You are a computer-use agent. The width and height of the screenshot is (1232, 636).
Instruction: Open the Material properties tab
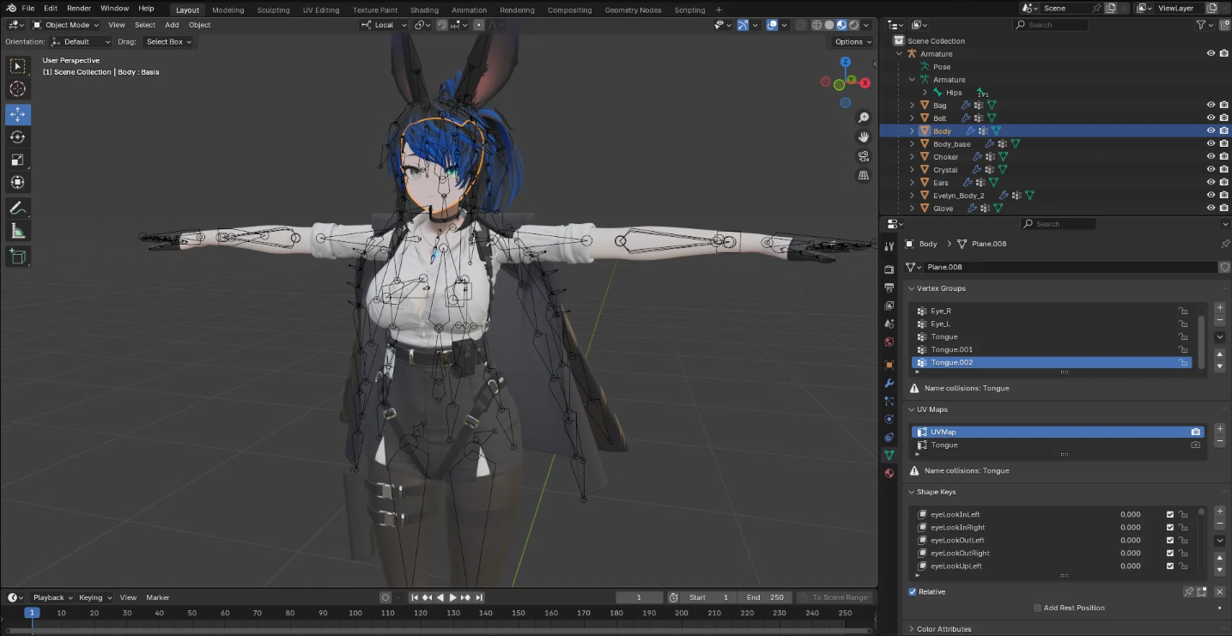click(889, 473)
